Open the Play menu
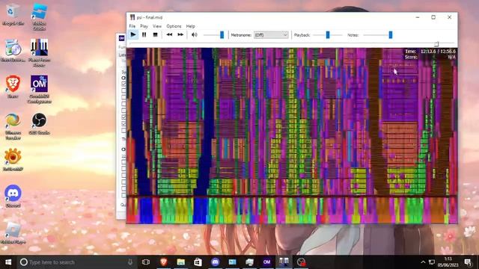The width and height of the screenshot is (479, 269). 144,26
